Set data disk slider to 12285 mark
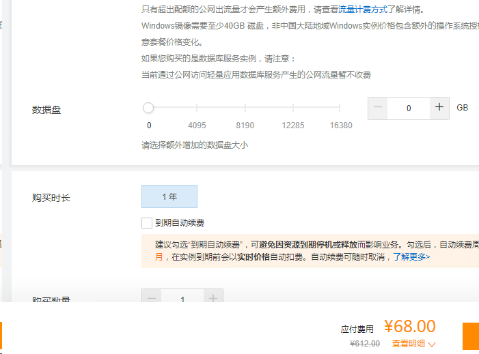The width and height of the screenshot is (479, 354). point(292,108)
